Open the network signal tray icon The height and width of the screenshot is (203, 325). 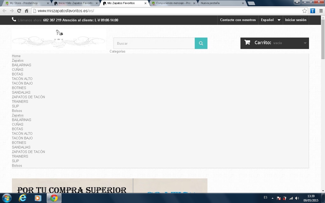tap(291, 198)
